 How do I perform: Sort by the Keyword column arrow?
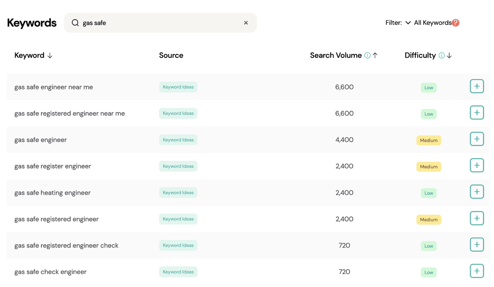coord(50,55)
